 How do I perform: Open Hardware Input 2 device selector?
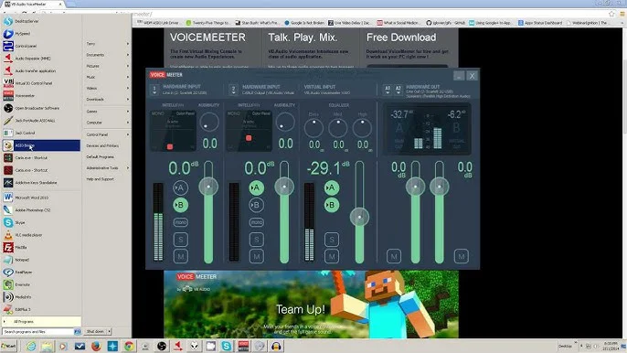(x=234, y=90)
